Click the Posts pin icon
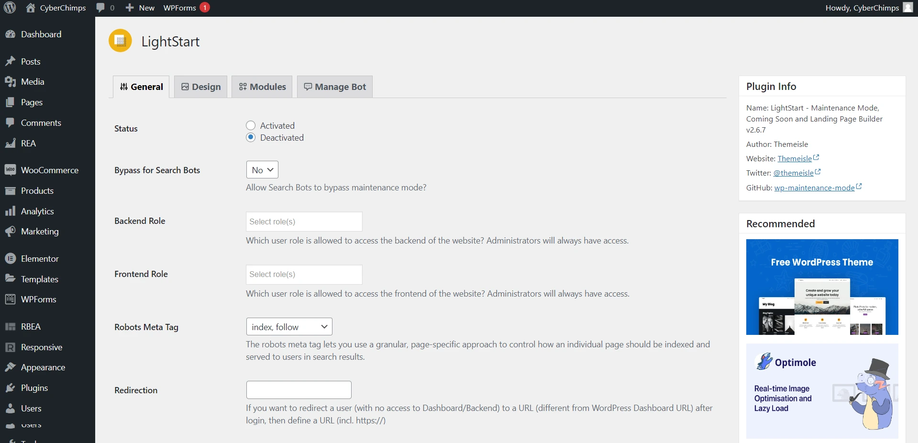This screenshot has height=443, width=918. click(x=11, y=62)
